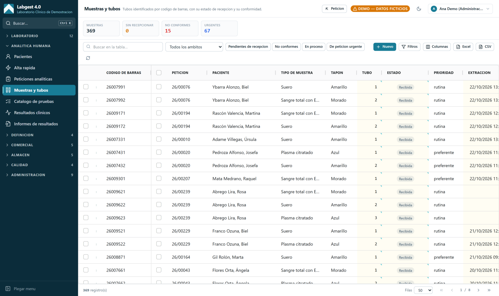Open row menu dots for 26009301
This screenshot has width=499, height=296.
pos(96,179)
